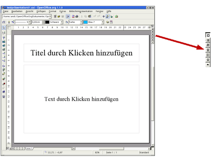This screenshot has width=216, height=163.
Task: Switch to the Seite 1 tab
Action: point(29,148)
